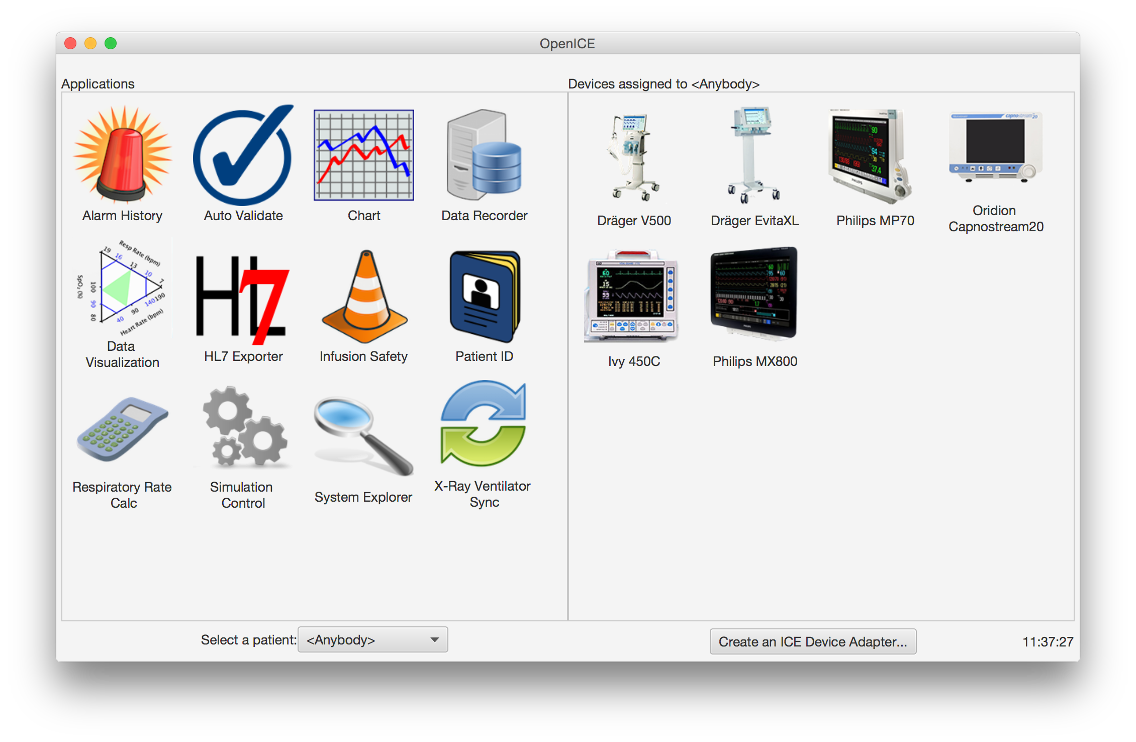This screenshot has height=742, width=1136.
Task: Select the Philips MX800 monitor device
Action: pyautogui.click(x=754, y=295)
